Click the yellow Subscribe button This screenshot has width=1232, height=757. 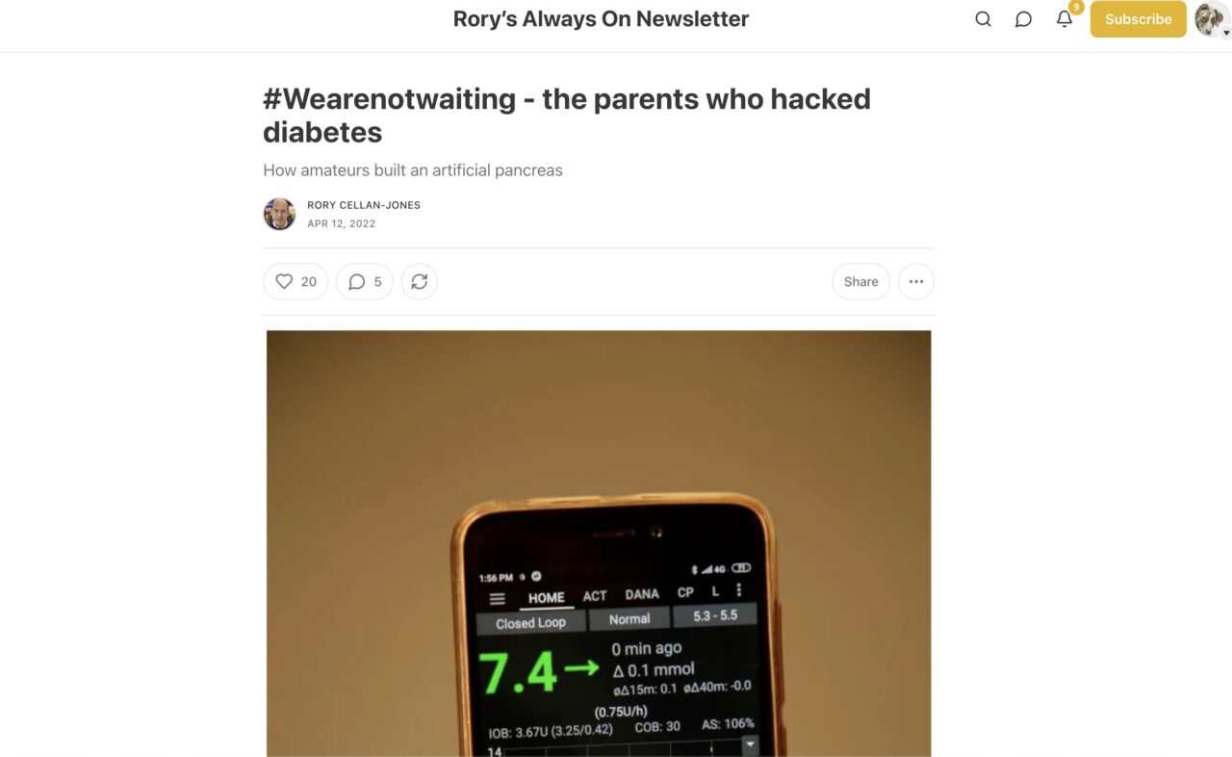(x=1138, y=19)
